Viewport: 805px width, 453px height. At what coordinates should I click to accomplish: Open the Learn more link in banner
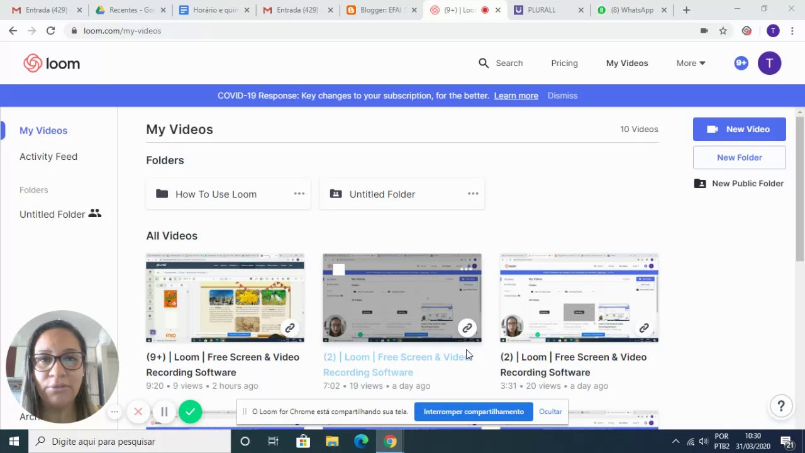[516, 96]
